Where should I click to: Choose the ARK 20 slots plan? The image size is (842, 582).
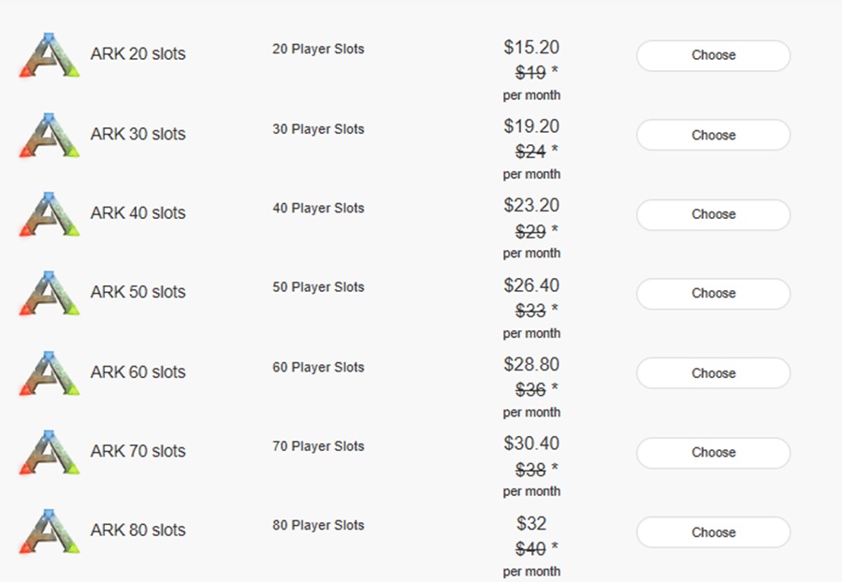pos(712,55)
